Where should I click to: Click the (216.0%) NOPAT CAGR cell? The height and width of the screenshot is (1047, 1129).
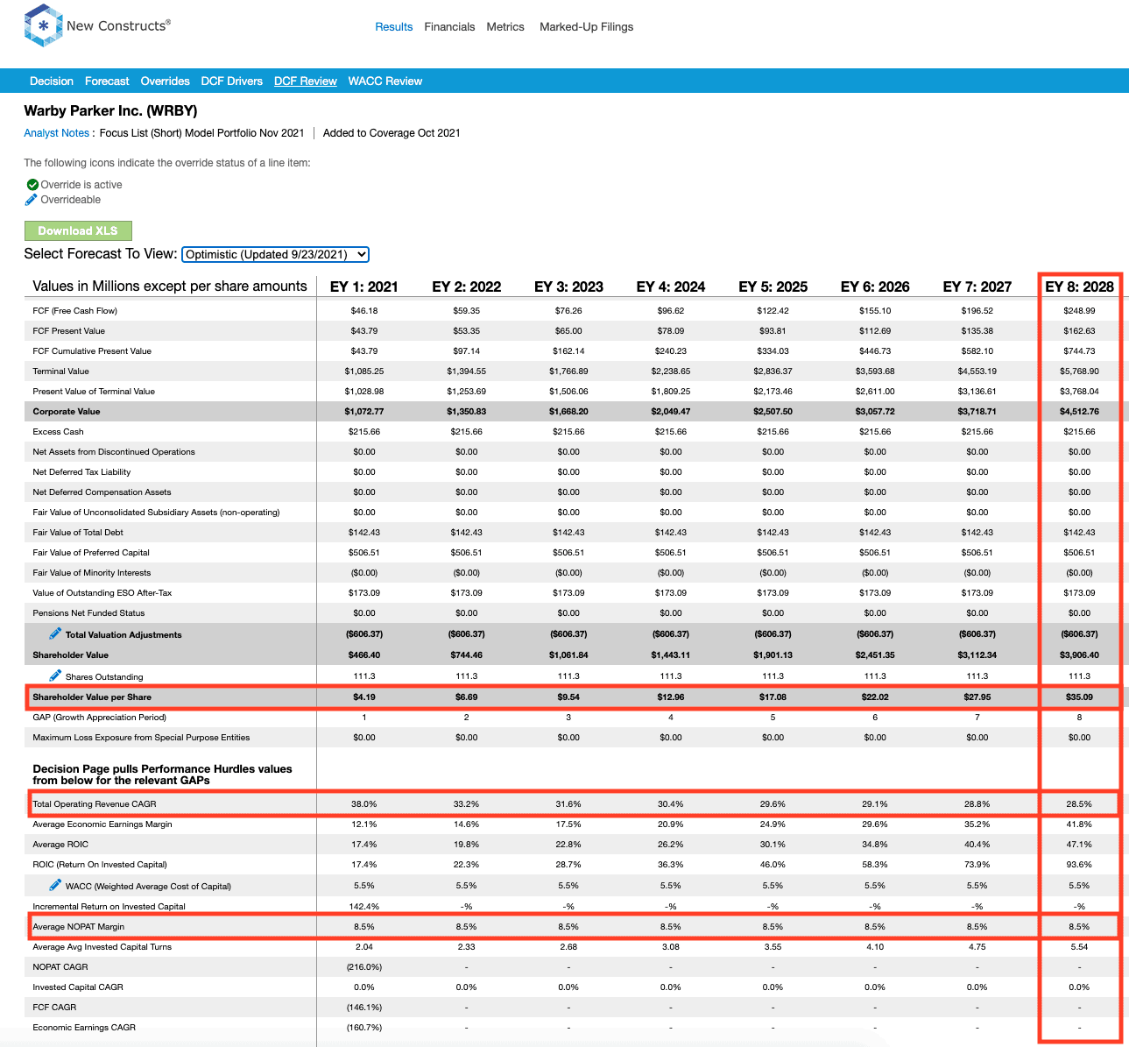[364, 967]
